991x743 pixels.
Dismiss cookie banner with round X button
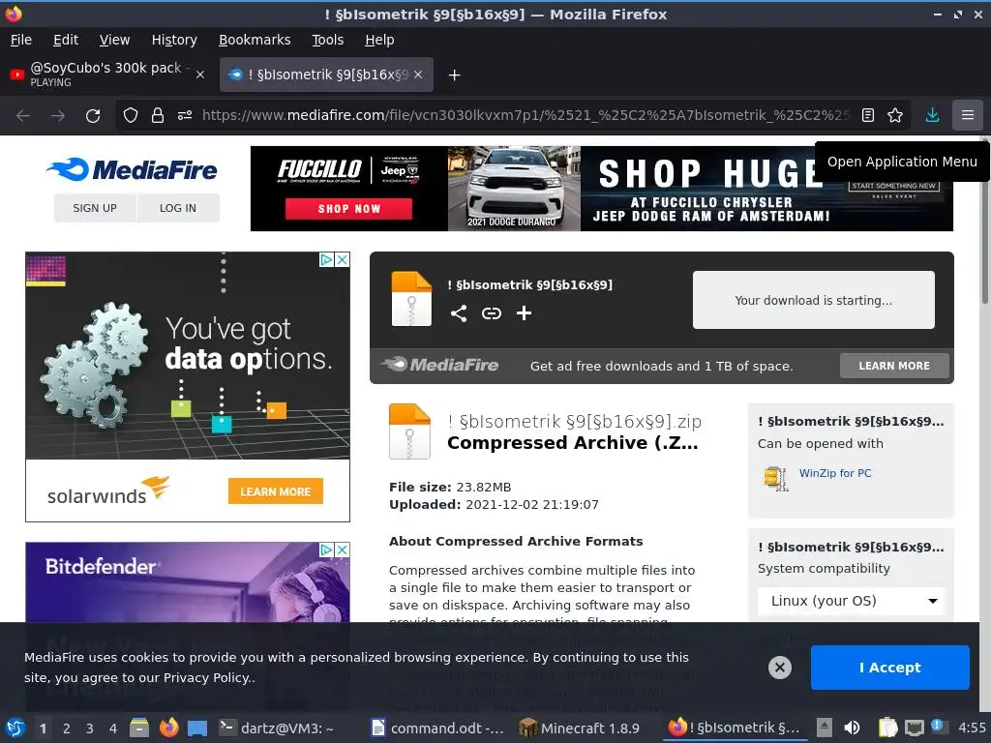(x=780, y=668)
